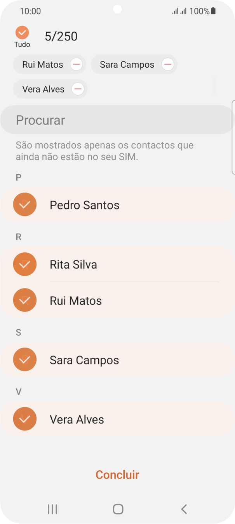Uncheck Rita Silva's selection circle
This screenshot has width=235, height=524.
[24, 264]
